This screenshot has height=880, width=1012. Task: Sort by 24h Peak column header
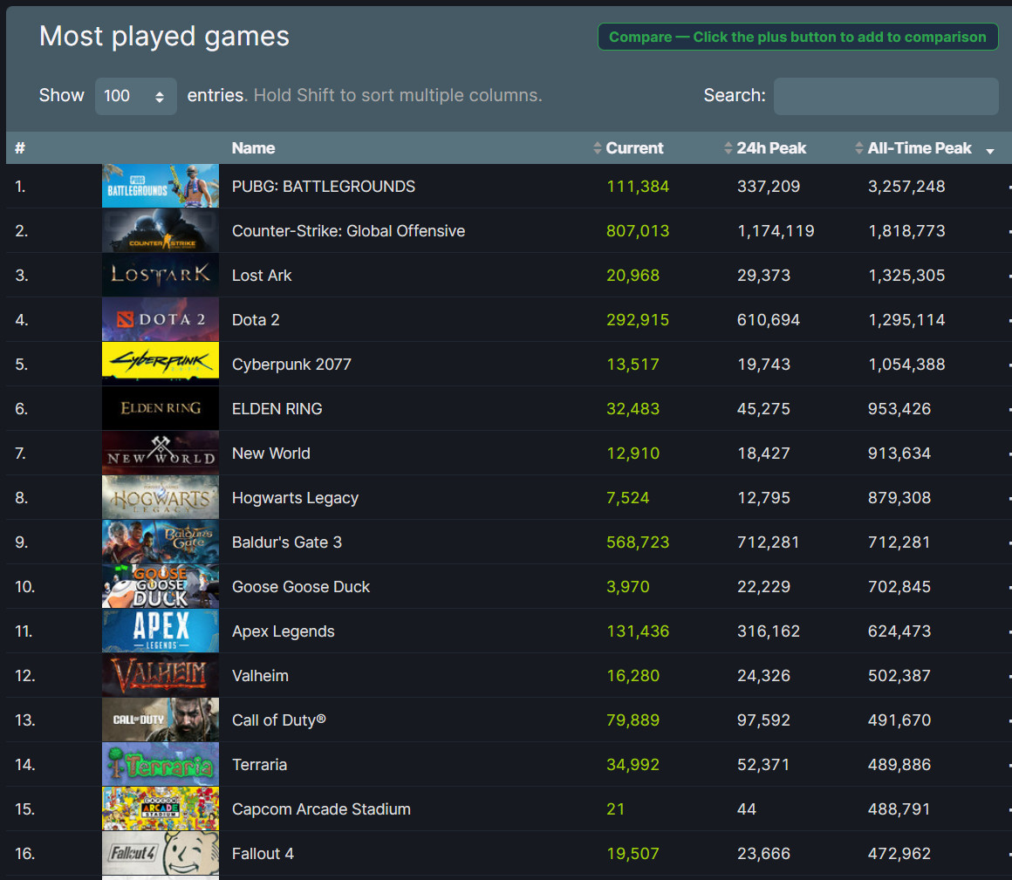(x=770, y=148)
